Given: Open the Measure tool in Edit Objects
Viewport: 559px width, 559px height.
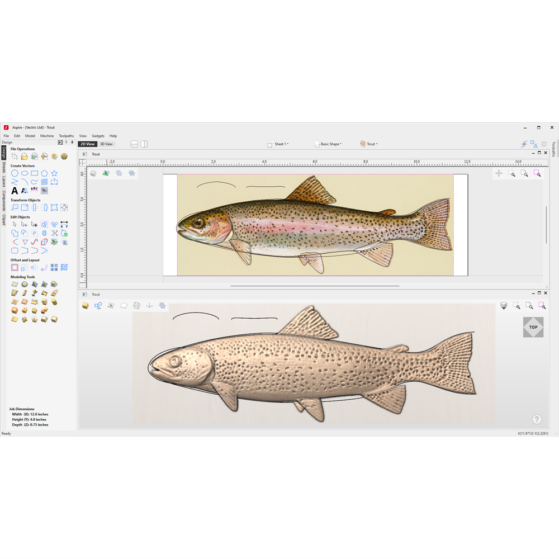Looking at the screenshot, I should coord(64,224).
